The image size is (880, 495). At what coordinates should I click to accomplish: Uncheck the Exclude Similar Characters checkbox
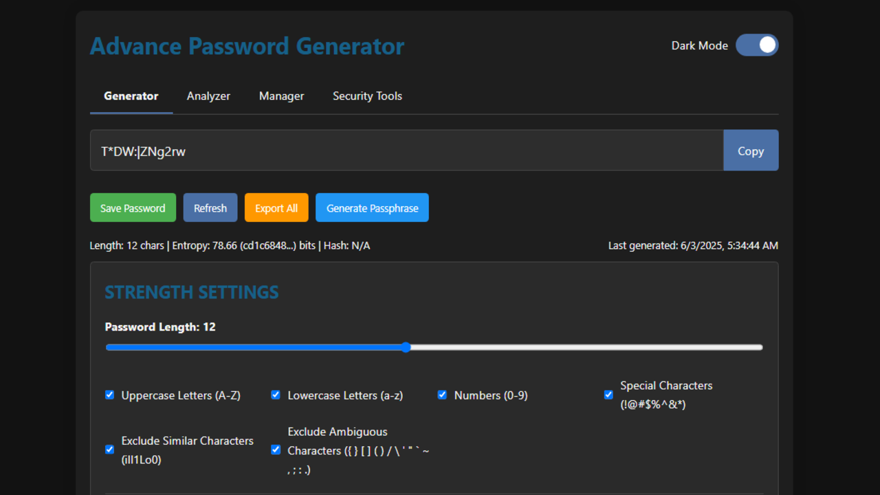tap(109, 450)
